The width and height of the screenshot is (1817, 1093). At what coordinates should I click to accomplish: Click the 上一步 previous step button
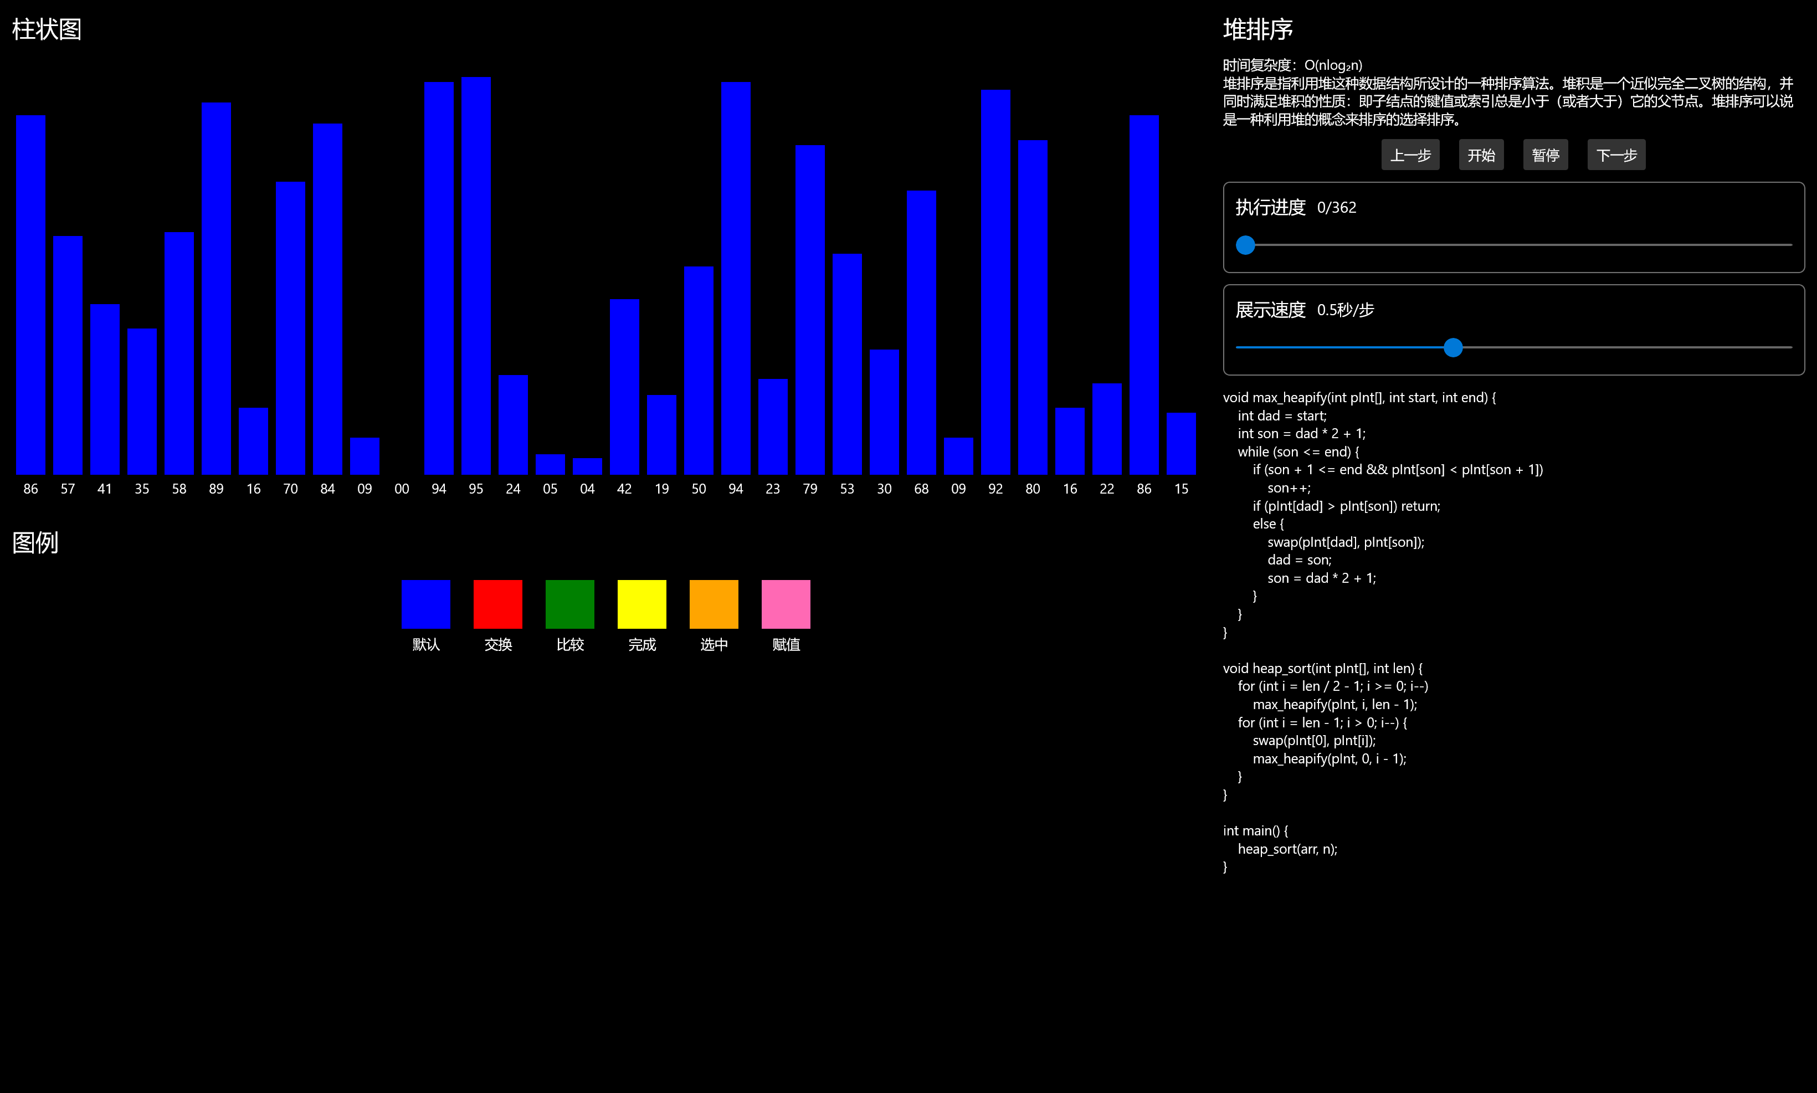[x=1410, y=155]
